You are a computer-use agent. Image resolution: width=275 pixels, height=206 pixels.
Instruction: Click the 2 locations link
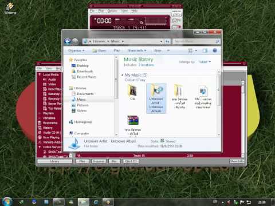coord(146,65)
